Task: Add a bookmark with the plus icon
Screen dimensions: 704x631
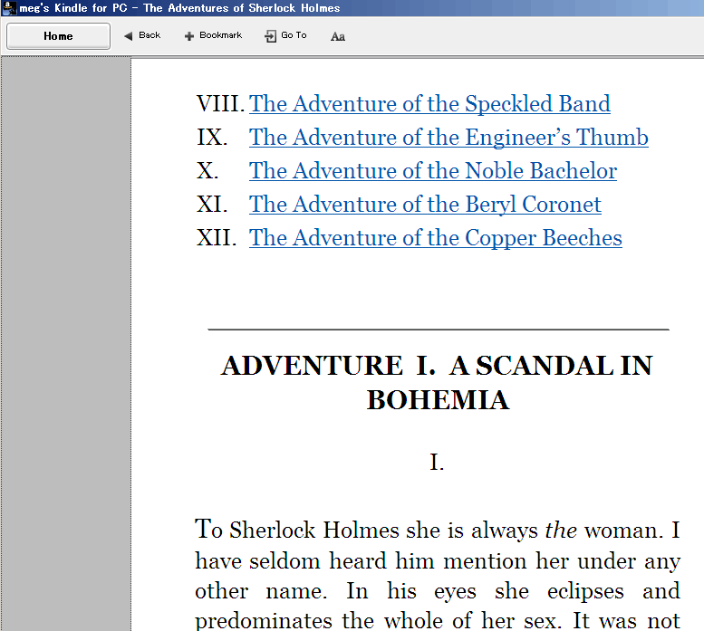Action: pos(189,36)
